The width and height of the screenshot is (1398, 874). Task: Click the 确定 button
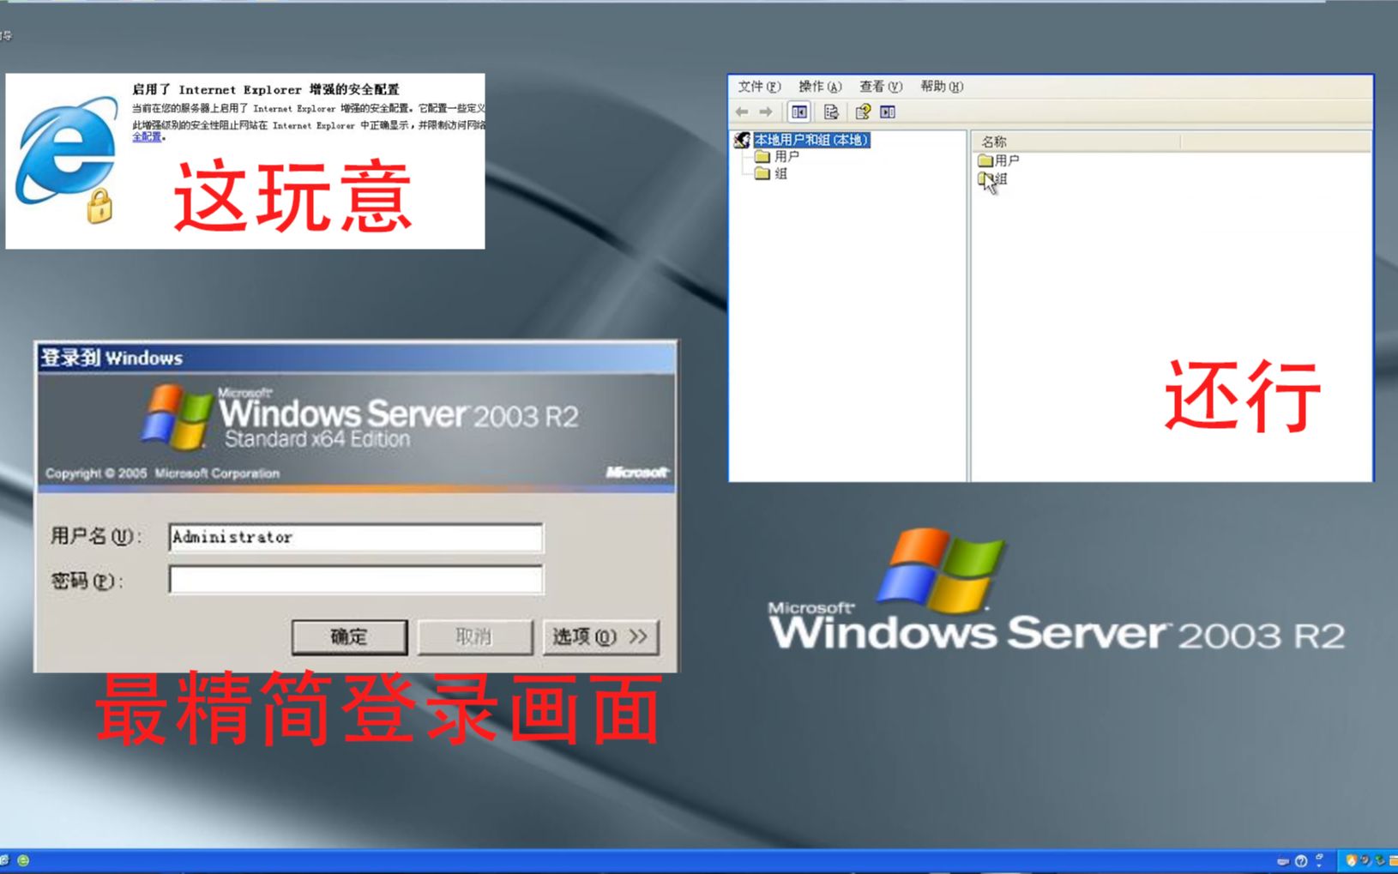[349, 637]
